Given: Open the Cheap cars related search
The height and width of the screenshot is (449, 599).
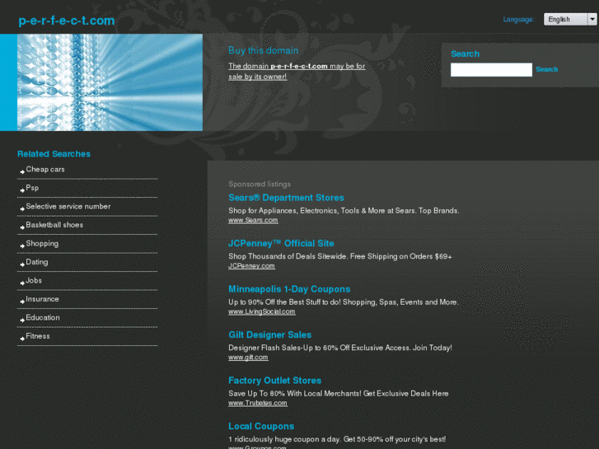Looking at the screenshot, I should pos(45,169).
